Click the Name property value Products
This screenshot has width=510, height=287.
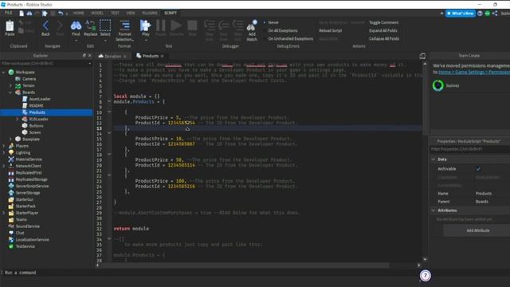click(x=484, y=194)
